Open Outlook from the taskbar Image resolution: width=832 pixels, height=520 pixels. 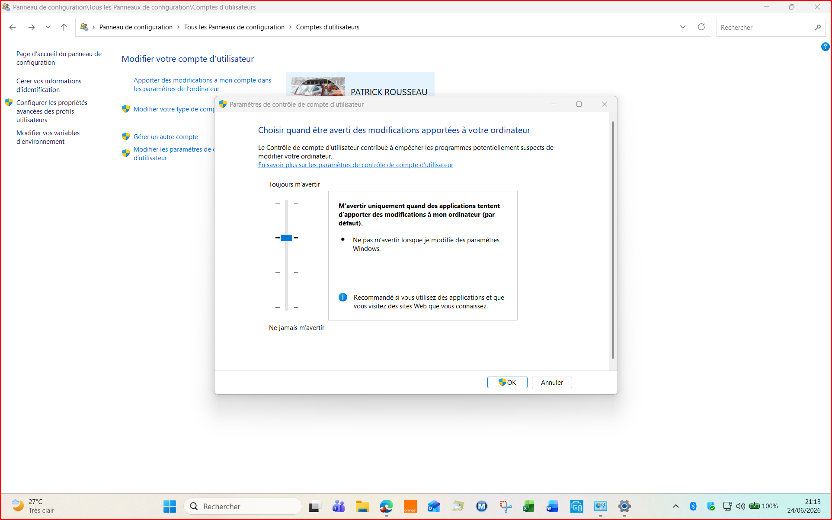434,506
